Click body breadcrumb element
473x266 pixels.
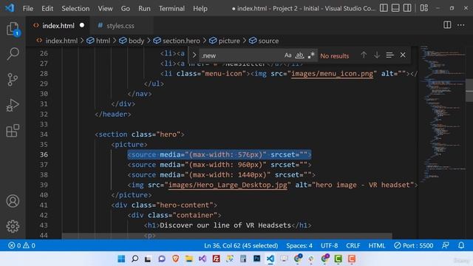coord(136,41)
